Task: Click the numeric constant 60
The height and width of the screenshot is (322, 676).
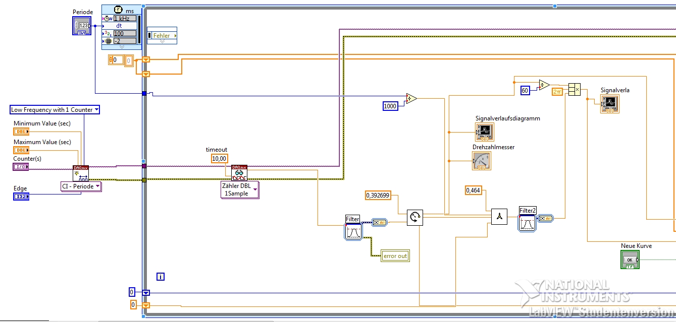Action: (525, 90)
